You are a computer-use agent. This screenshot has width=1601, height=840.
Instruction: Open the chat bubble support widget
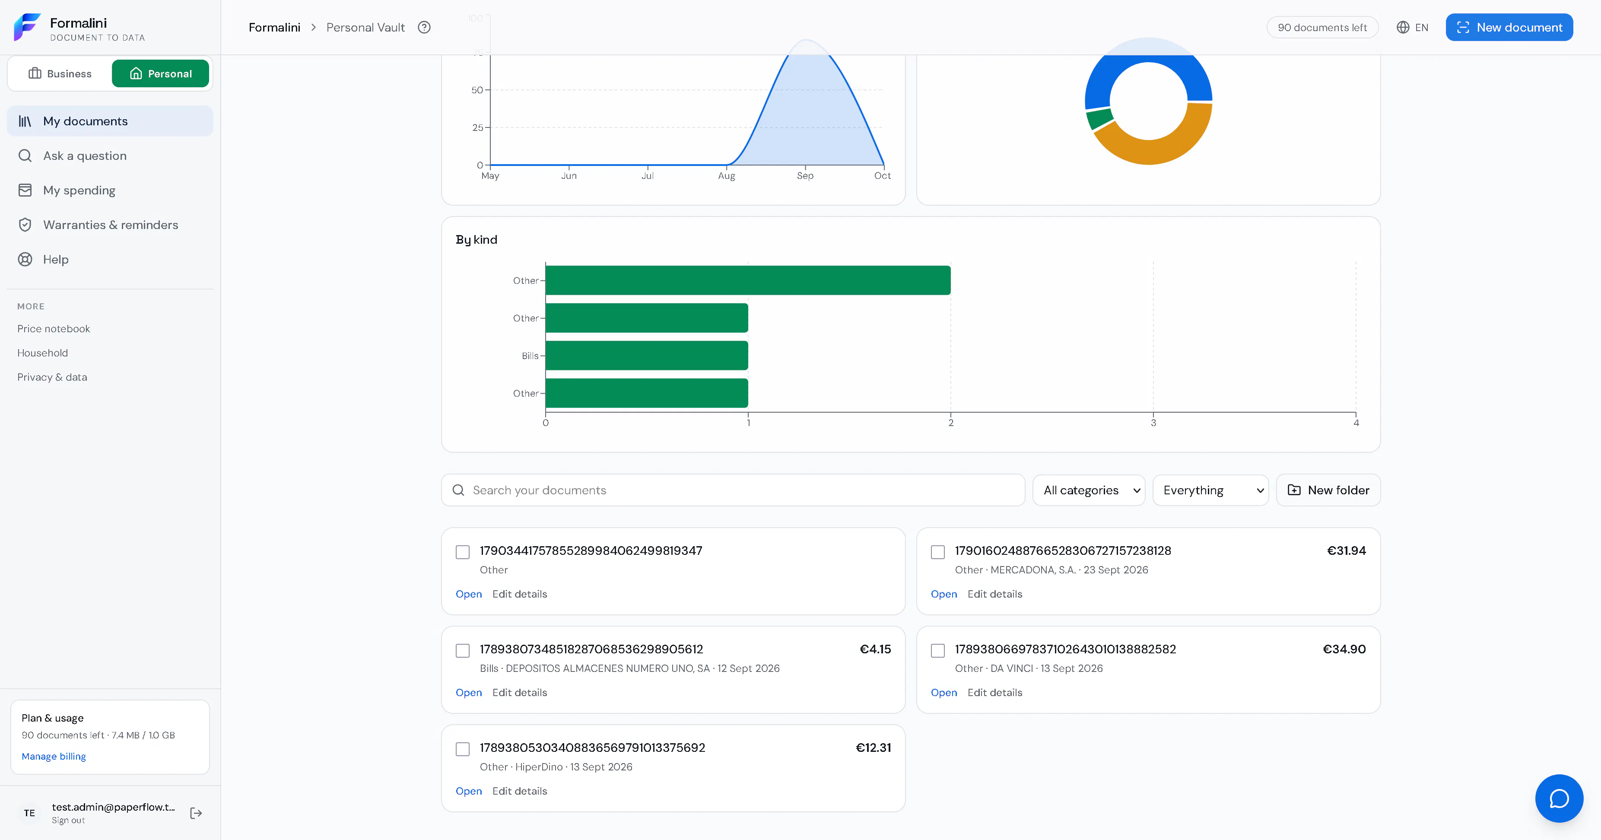pos(1559,799)
